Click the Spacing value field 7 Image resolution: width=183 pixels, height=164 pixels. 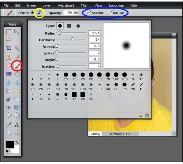pyautogui.click(x=95, y=66)
